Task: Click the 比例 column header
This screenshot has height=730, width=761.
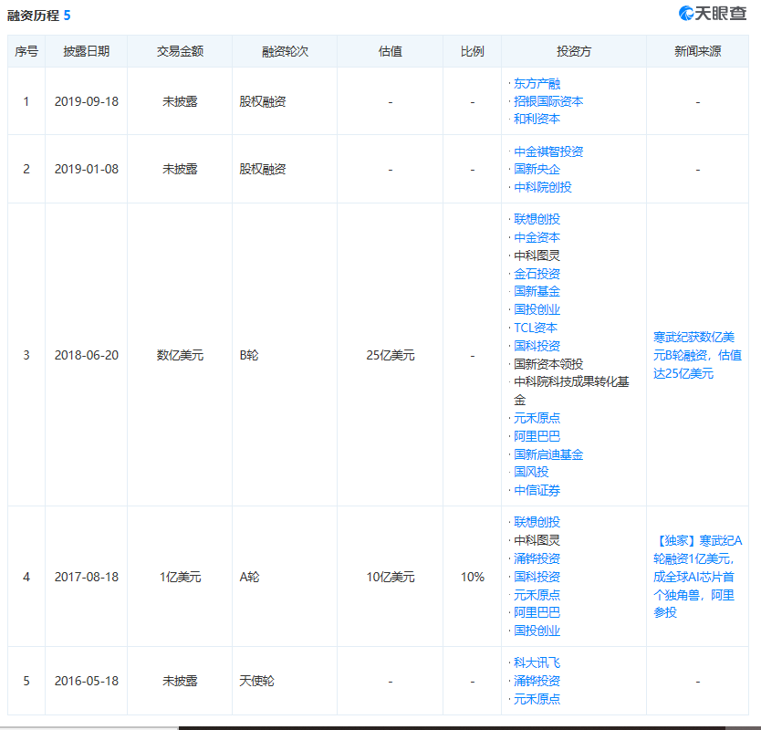Action: pos(473,51)
